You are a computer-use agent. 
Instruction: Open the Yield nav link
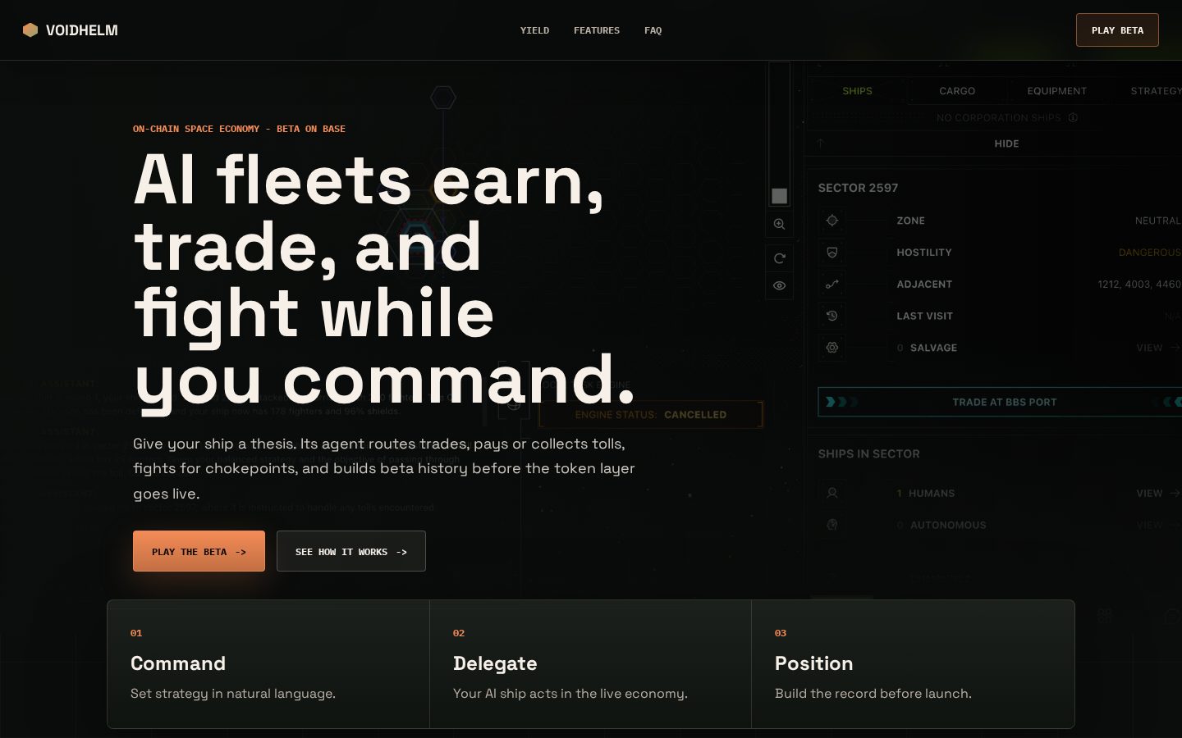[x=534, y=30]
